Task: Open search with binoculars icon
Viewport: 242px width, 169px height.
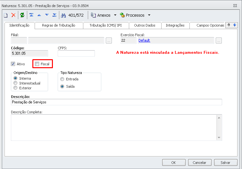Action: point(63,15)
